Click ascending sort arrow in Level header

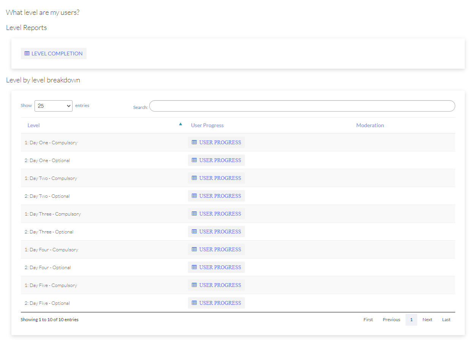[x=181, y=124]
